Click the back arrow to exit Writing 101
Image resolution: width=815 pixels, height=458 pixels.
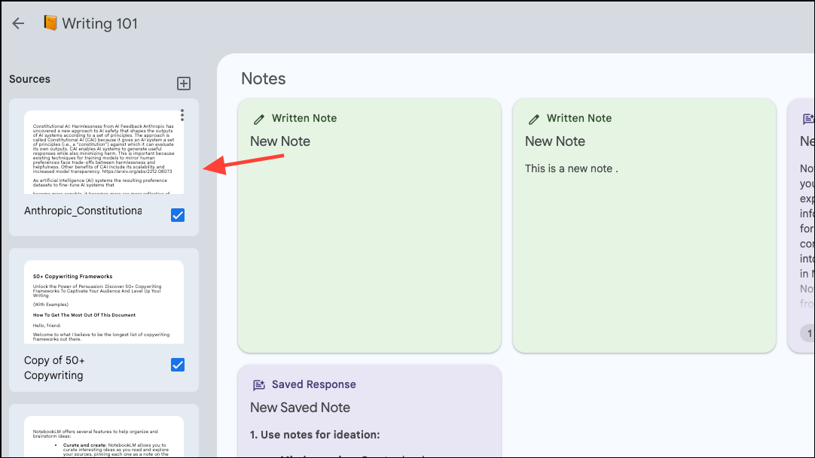18,23
